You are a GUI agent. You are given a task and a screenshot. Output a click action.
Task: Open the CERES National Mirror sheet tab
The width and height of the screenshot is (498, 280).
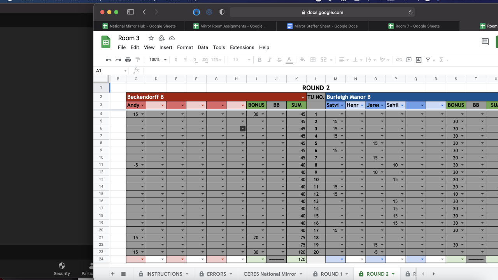tap(273, 274)
